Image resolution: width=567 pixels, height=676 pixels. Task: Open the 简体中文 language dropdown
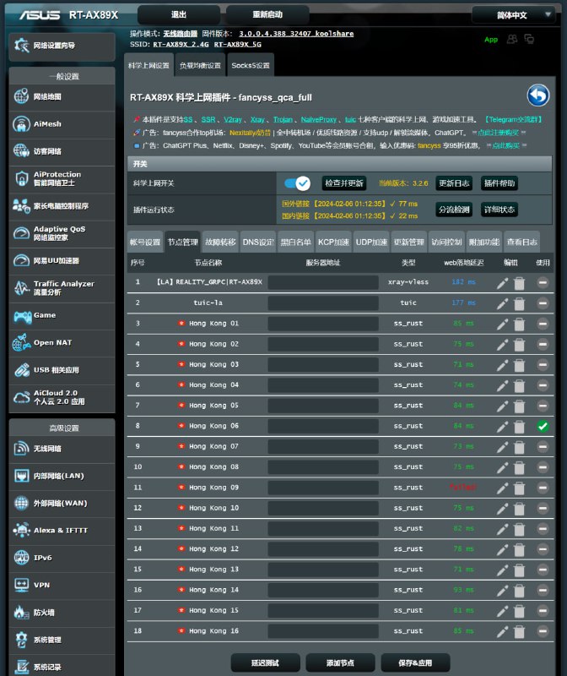[x=514, y=15]
